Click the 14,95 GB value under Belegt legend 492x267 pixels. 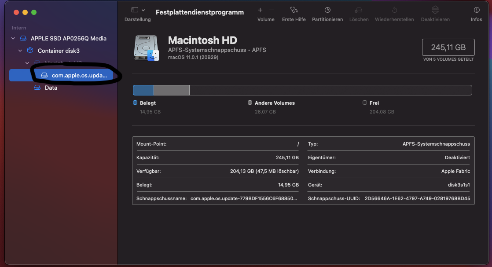pyautogui.click(x=150, y=112)
